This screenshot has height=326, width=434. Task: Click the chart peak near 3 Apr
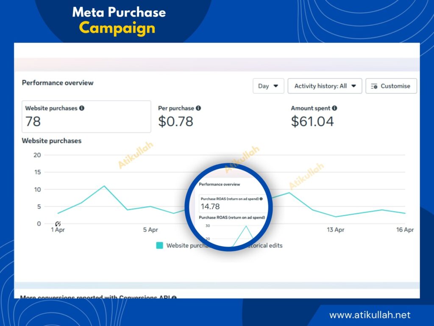104,186
